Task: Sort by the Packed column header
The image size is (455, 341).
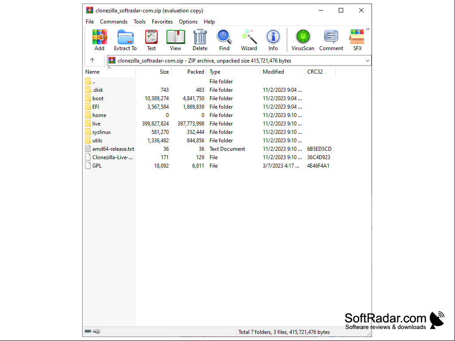Action: click(x=189, y=72)
